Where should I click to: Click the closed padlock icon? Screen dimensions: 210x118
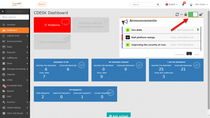click(x=186, y=14)
